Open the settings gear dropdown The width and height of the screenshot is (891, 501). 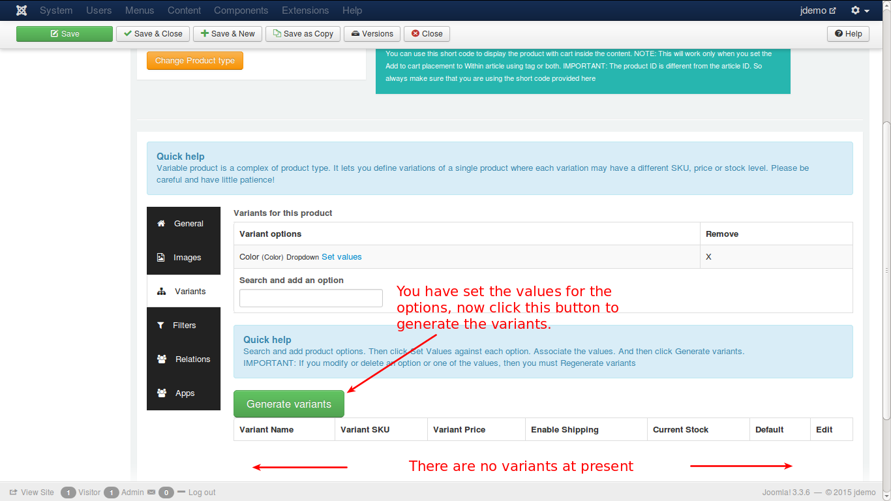(860, 10)
